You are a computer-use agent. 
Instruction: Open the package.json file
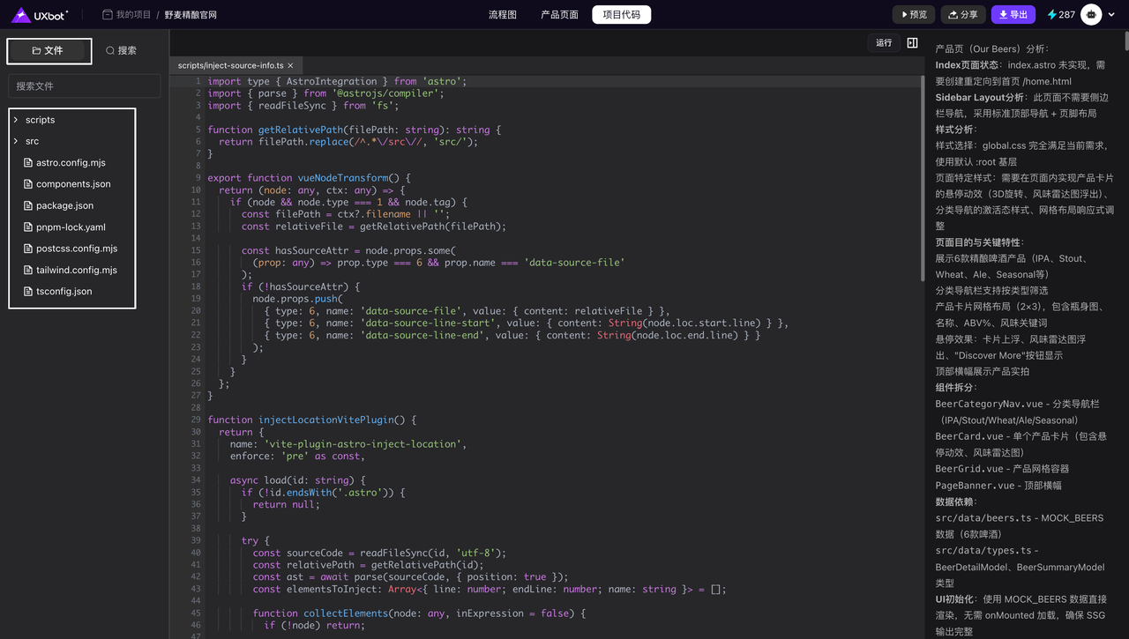point(64,205)
